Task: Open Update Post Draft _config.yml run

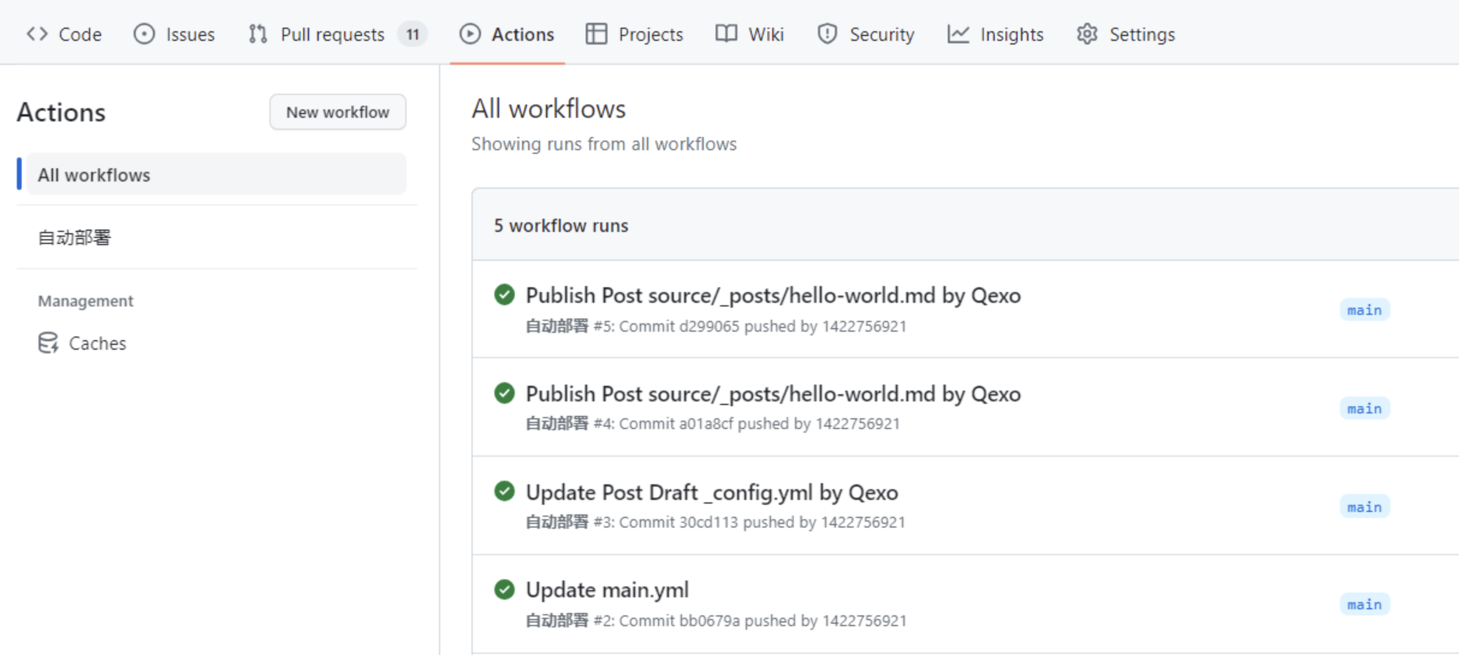Action: click(x=711, y=492)
